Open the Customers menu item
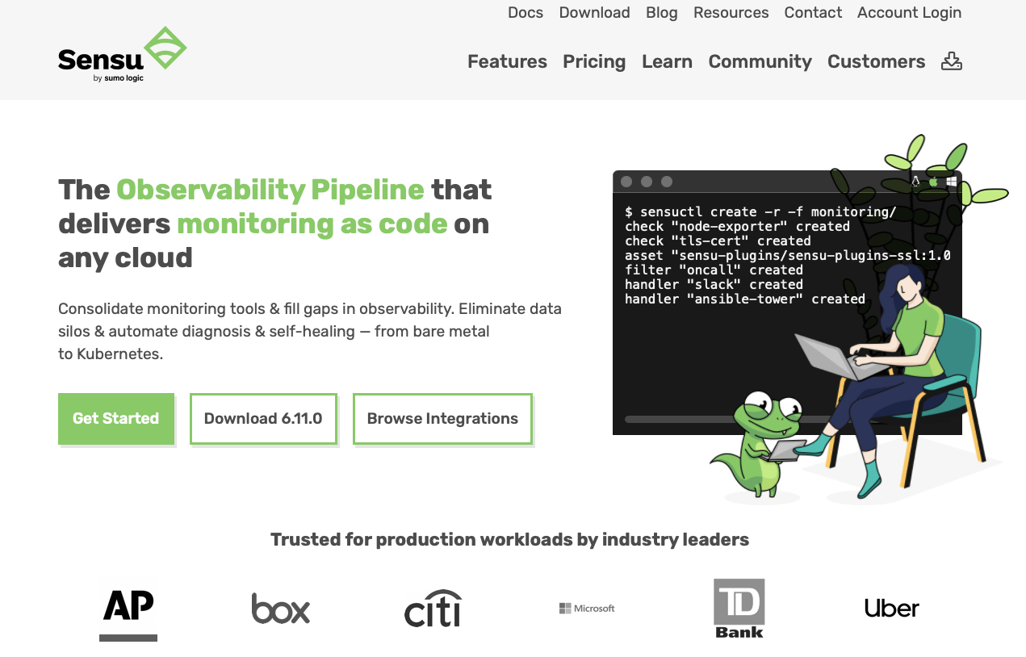Image resolution: width=1026 pixels, height=657 pixels. tap(877, 61)
